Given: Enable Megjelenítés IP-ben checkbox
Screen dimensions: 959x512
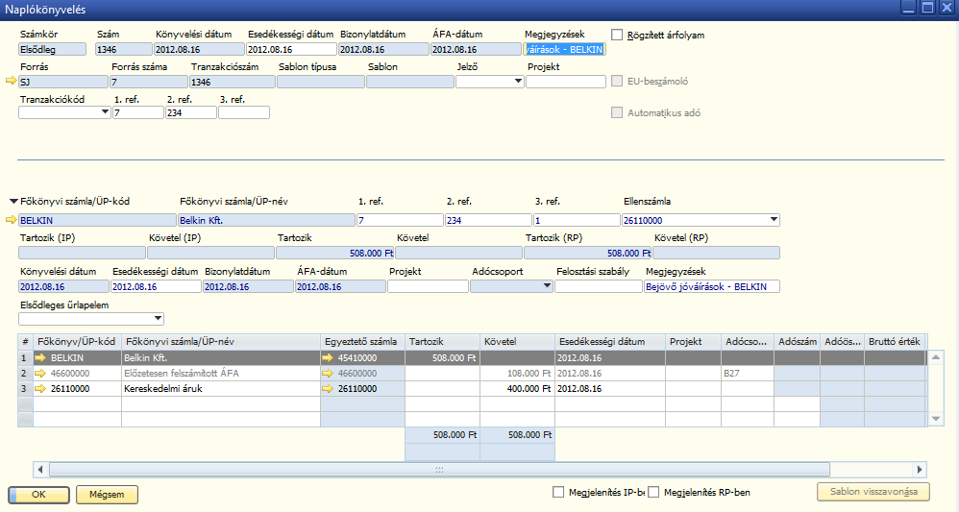Looking at the screenshot, I should pos(557,492).
